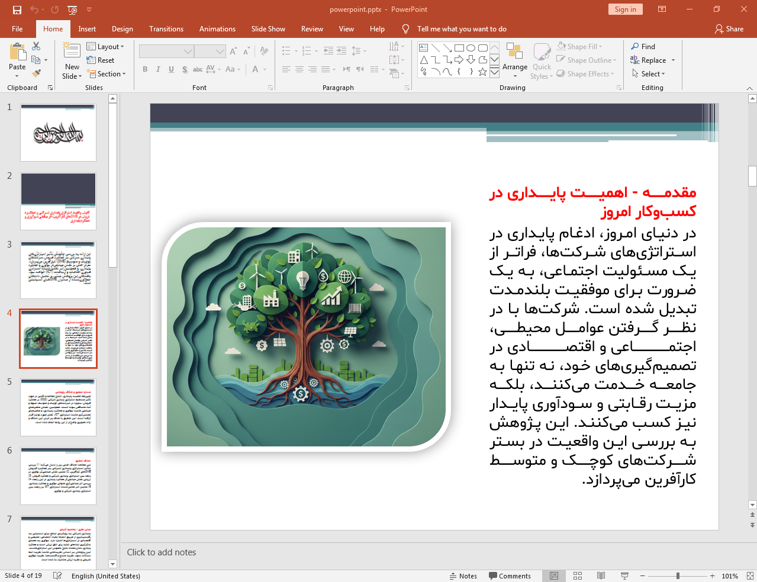Switch to Reading View
Image resolution: width=757 pixels, height=582 pixels.
pyautogui.click(x=601, y=576)
